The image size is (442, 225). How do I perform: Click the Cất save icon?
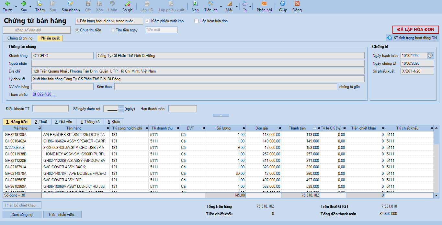point(88,6)
